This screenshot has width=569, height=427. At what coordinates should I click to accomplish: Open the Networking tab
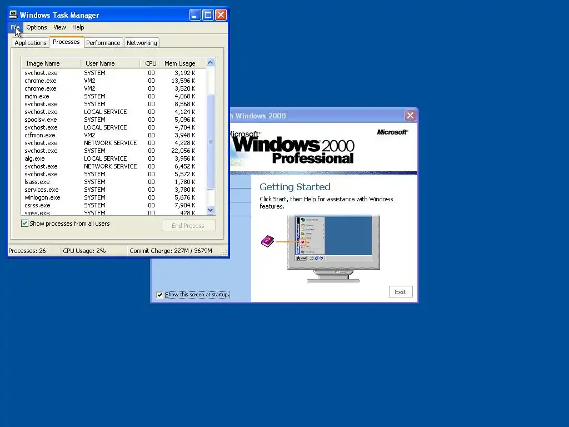pos(142,43)
